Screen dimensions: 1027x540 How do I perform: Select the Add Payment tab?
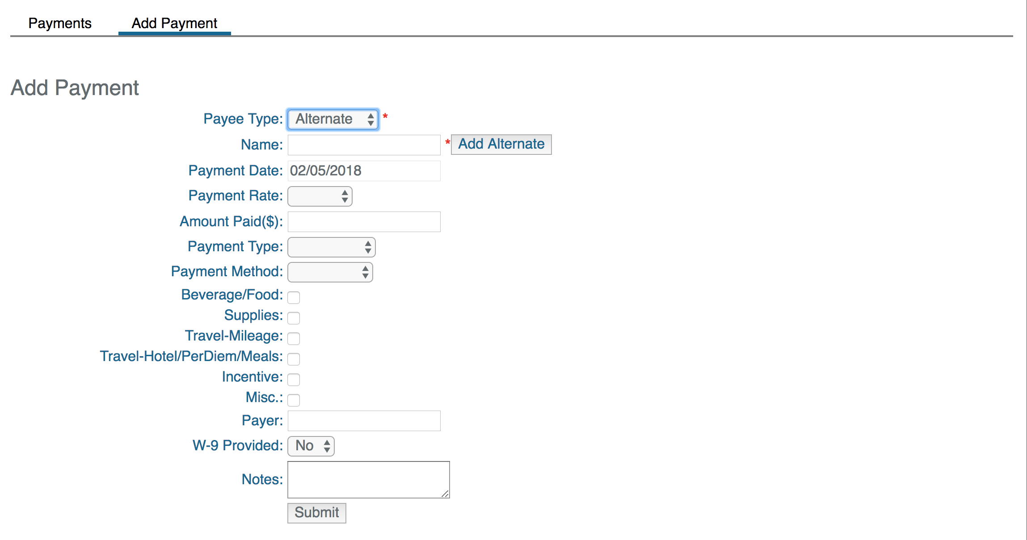[174, 23]
